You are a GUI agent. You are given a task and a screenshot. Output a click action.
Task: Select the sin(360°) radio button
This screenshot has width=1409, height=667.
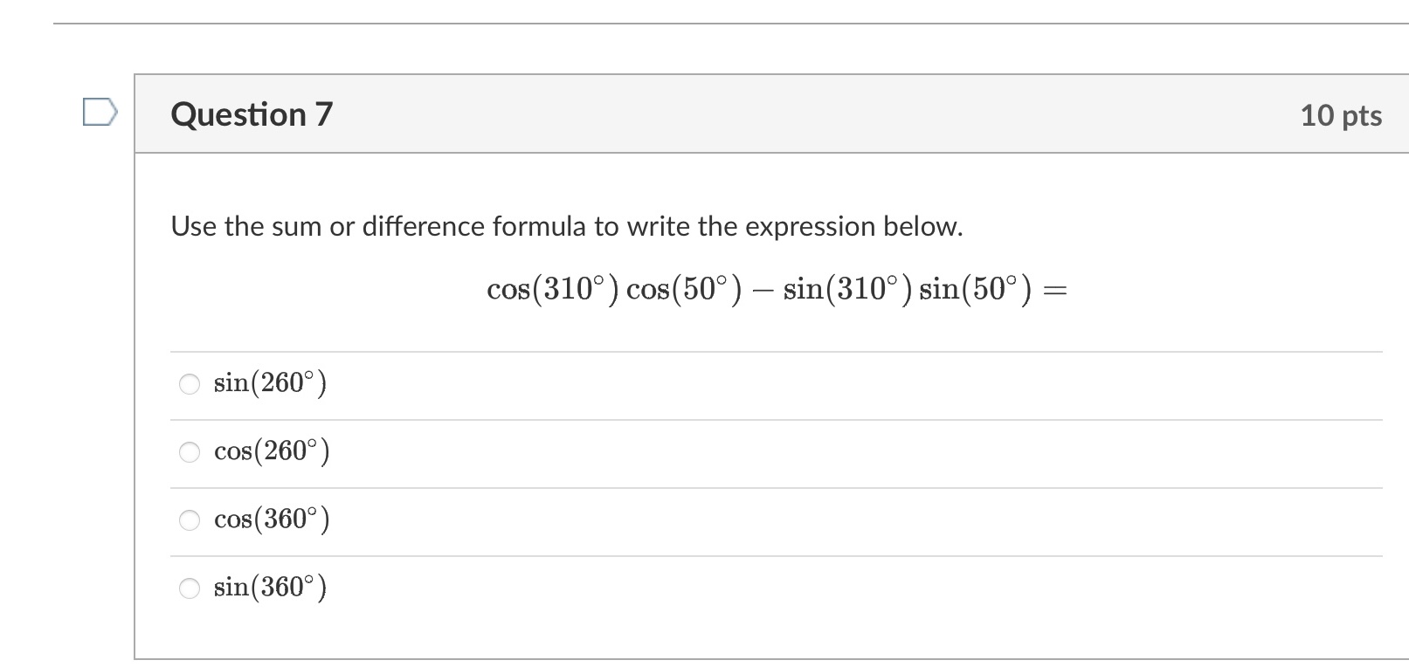pos(189,588)
